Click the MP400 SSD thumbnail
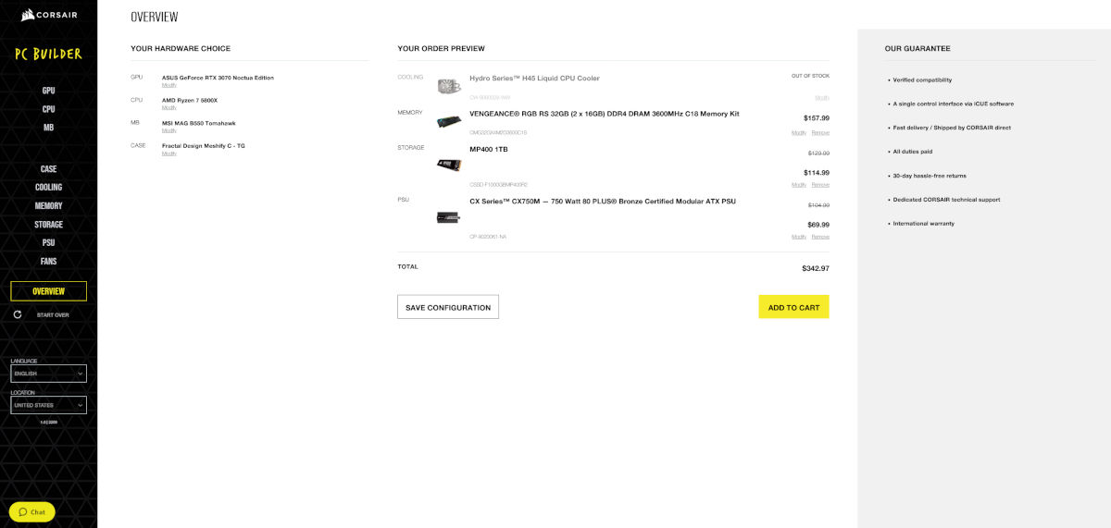Screen dimensions: 1111x528 click(449, 165)
